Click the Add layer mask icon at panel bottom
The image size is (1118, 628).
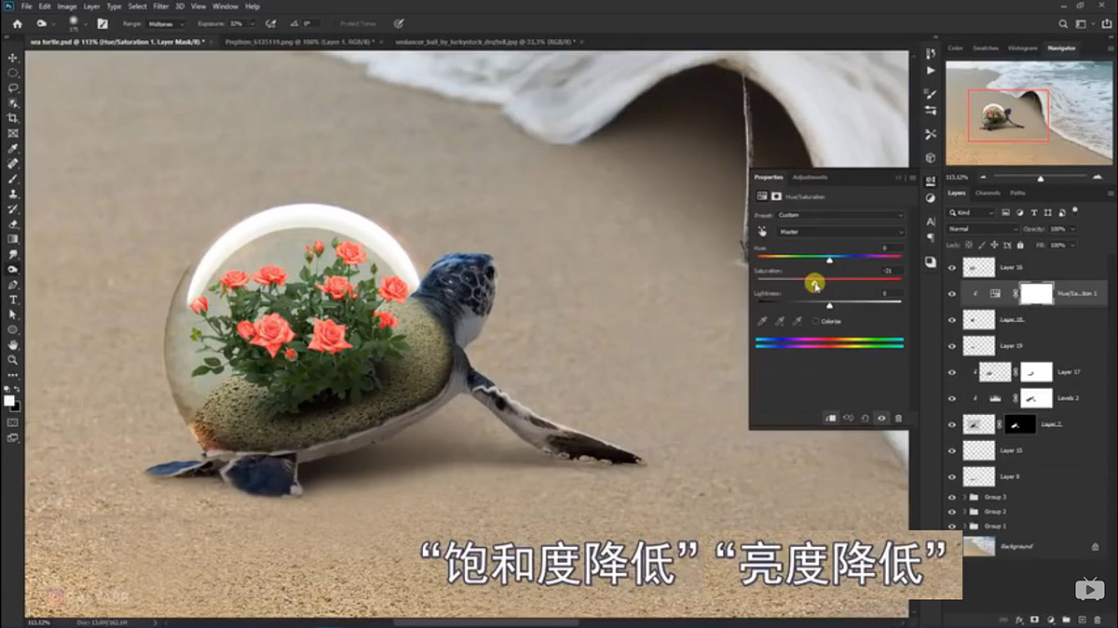point(1035,618)
